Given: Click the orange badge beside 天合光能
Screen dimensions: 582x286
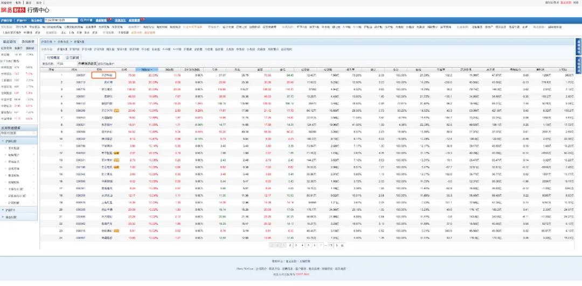Looking at the screenshot, I should click(x=116, y=110).
